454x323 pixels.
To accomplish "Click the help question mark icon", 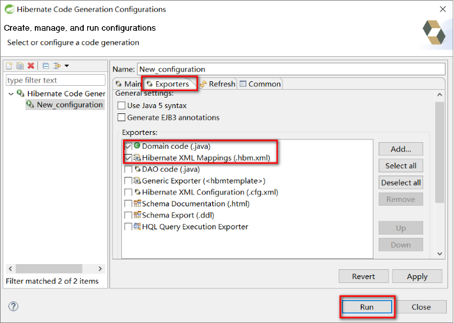I will (x=13, y=306).
